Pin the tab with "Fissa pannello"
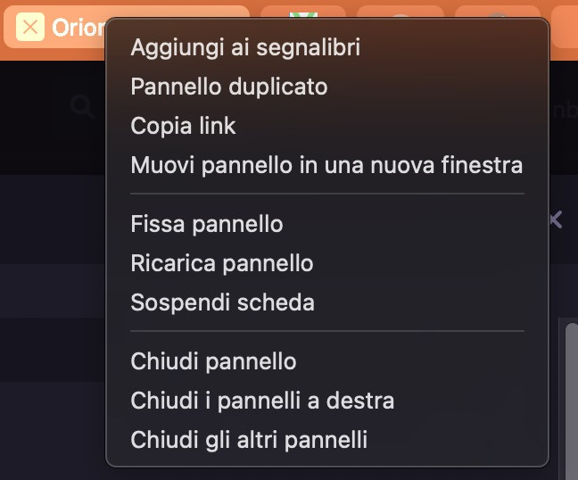Screen dimensions: 578x480 tap(207, 224)
